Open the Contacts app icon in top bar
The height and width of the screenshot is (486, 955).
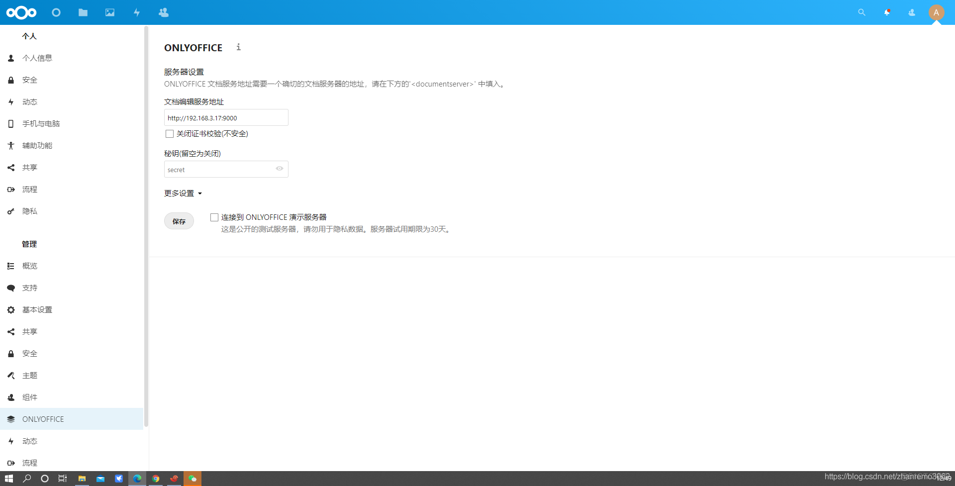click(164, 12)
